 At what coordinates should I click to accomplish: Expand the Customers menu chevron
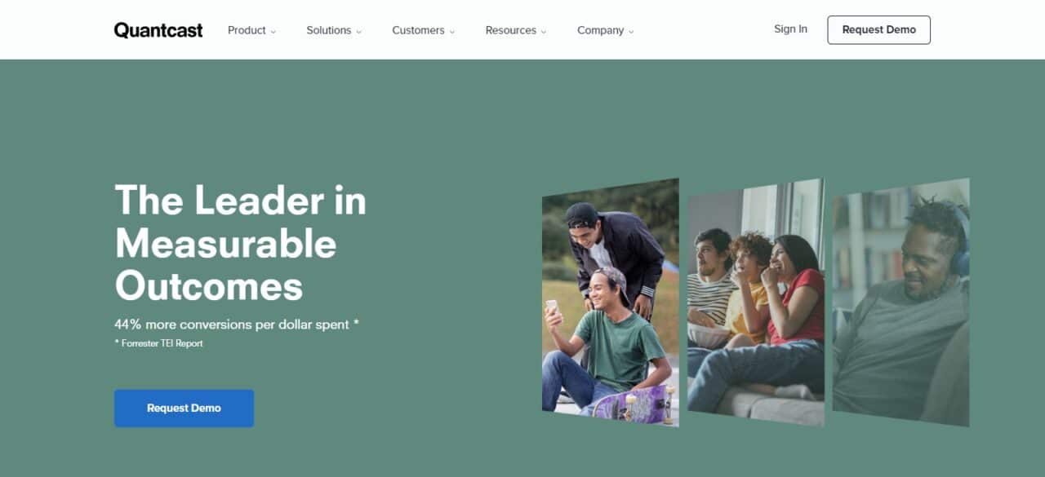coord(451,32)
